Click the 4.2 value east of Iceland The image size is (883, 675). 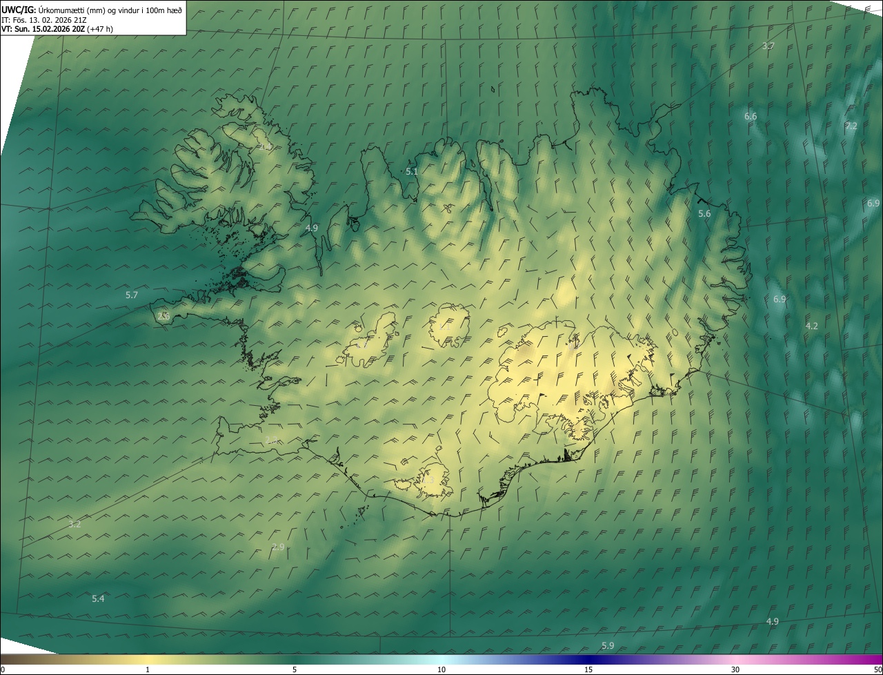(812, 326)
